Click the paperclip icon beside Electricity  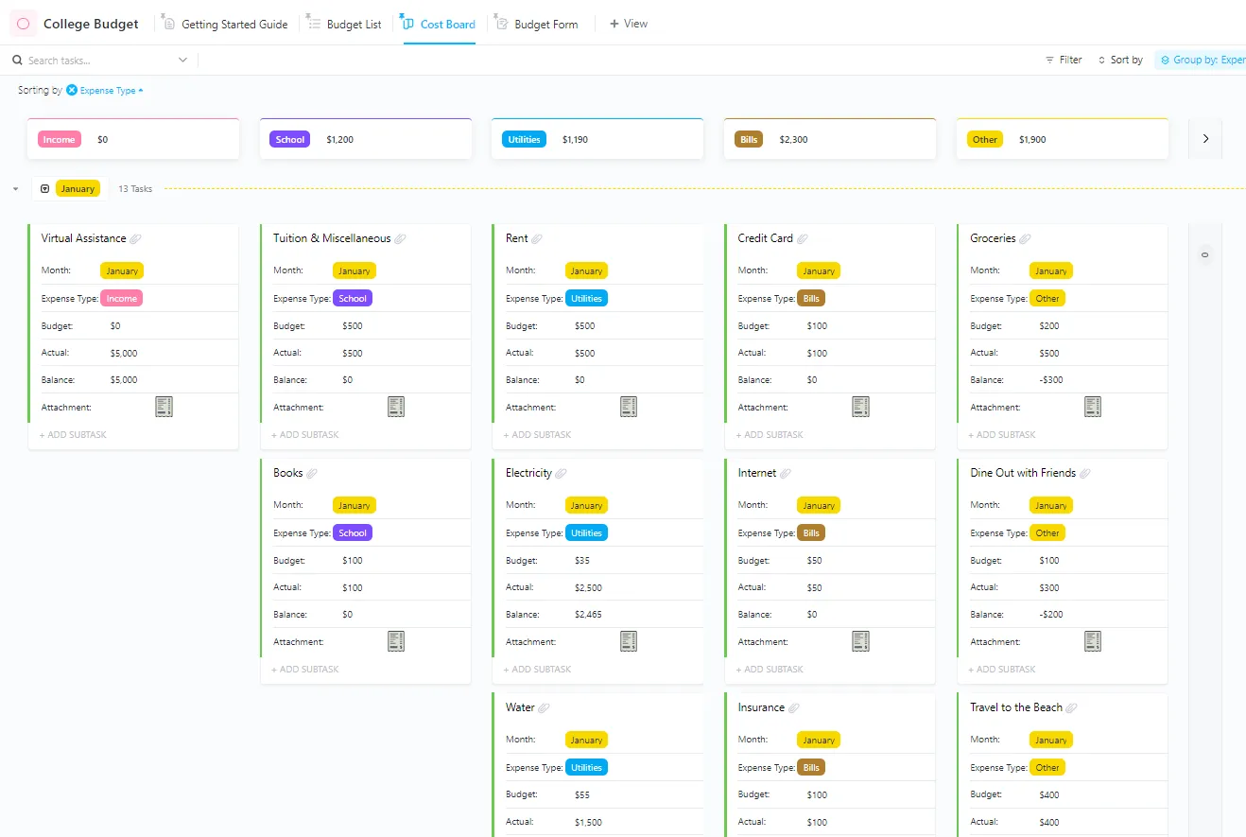coord(562,474)
